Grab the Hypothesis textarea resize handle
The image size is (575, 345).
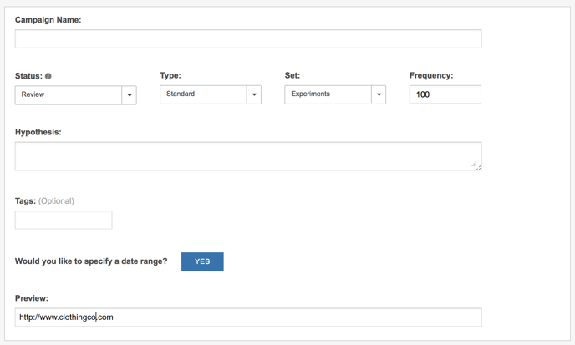(476, 165)
